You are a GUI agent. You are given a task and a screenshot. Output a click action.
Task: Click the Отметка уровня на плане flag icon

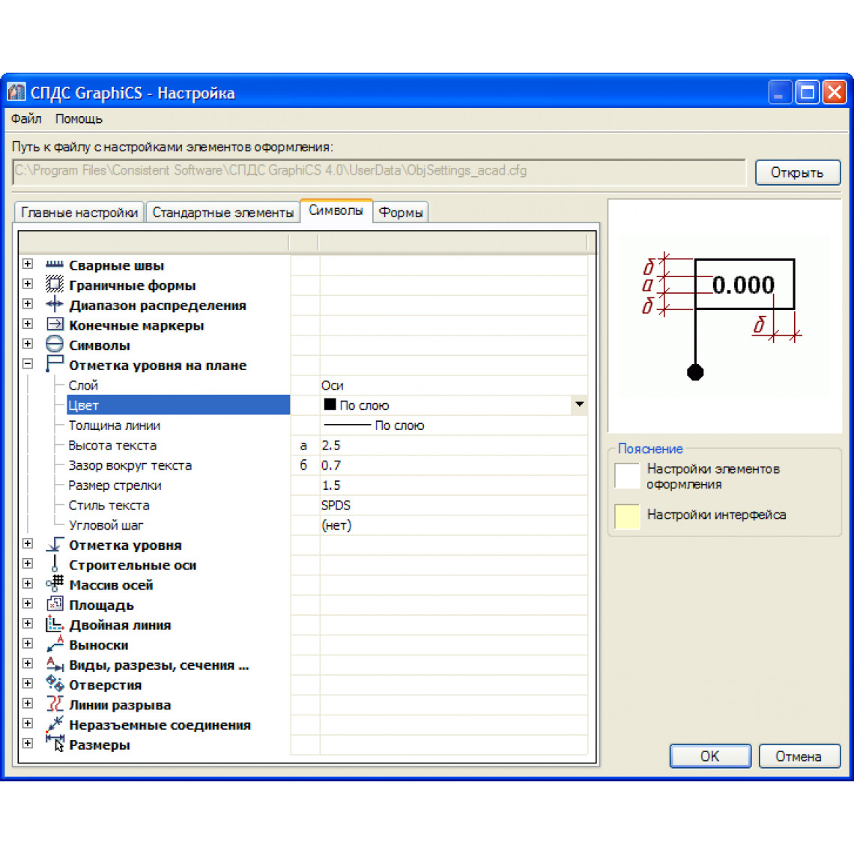point(55,364)
